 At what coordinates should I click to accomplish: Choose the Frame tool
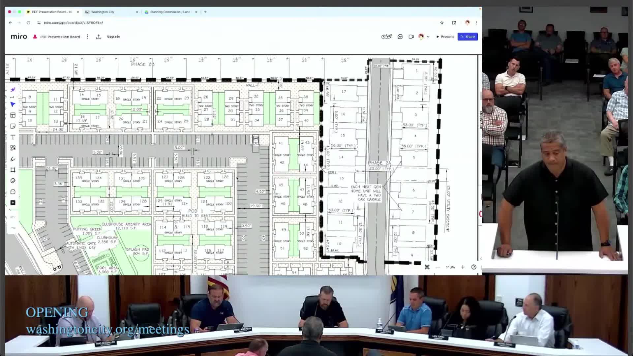tap(13, 170)
